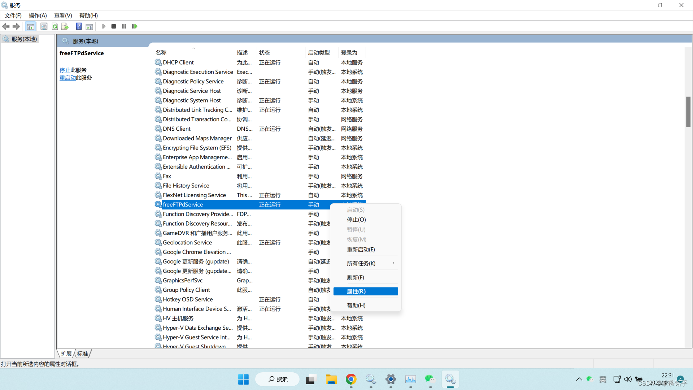Click the Refresh toolbar icon

pos(55,26)
